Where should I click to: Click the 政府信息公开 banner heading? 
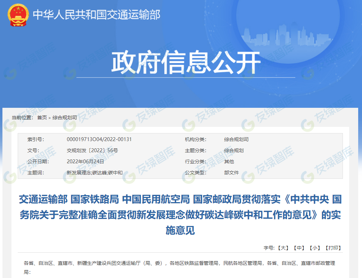186,62
